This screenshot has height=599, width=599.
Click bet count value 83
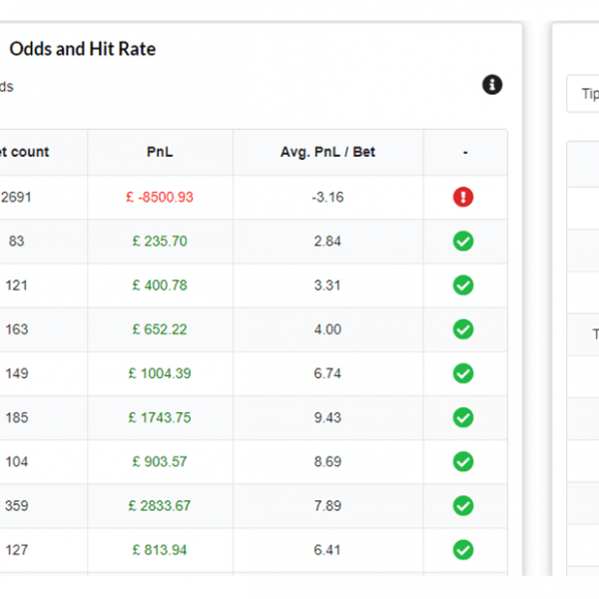click(x=16, y=241)
